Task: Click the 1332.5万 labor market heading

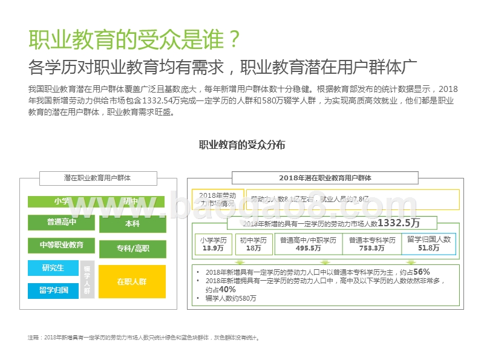Action: [x=332, y=223]
